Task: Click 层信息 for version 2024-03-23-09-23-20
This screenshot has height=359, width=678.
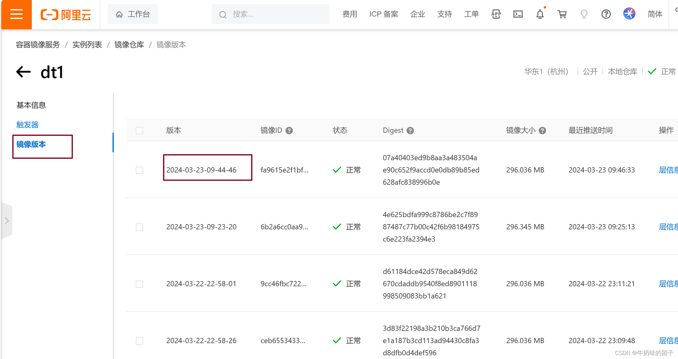Action: point(668,227)
